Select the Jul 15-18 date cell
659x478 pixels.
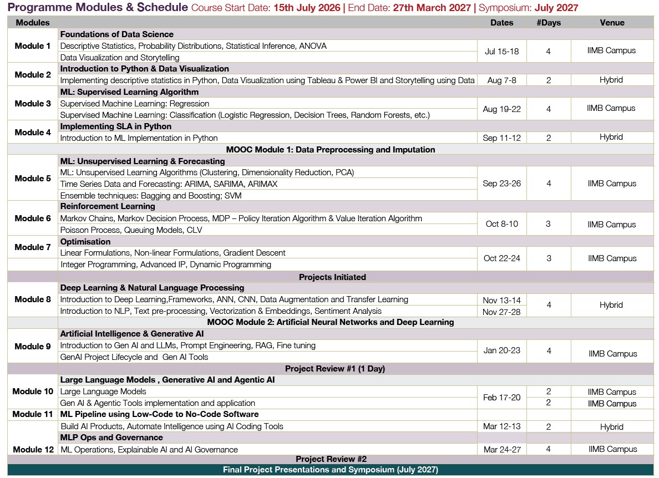(501, 51)
